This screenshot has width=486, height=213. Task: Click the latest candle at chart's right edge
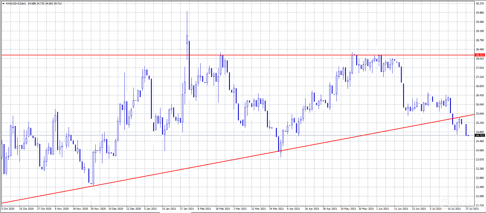[x=468, y=135]
